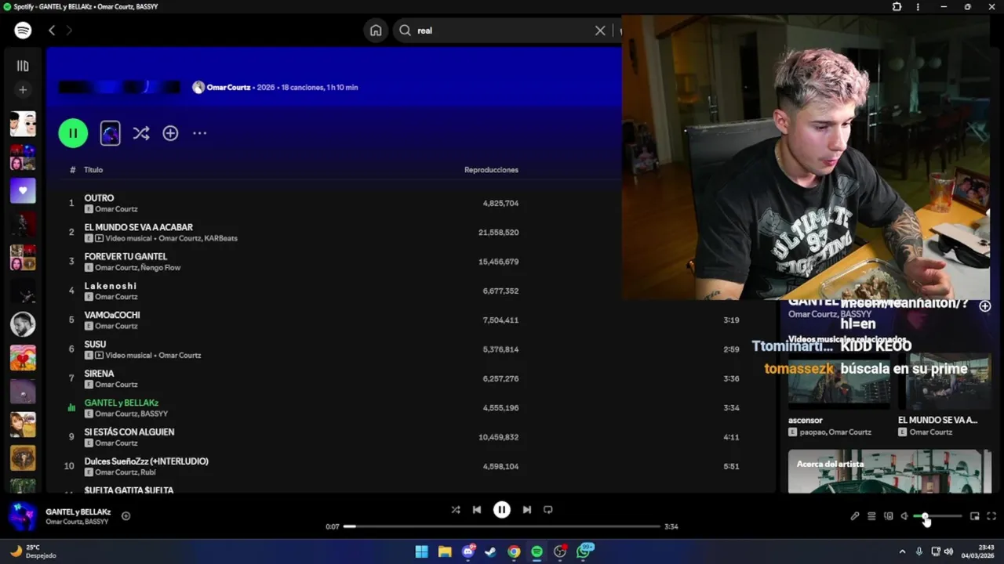1004x564 pixels.
Task: Add song with plus in right panel
Action: [x=985, y=306]
